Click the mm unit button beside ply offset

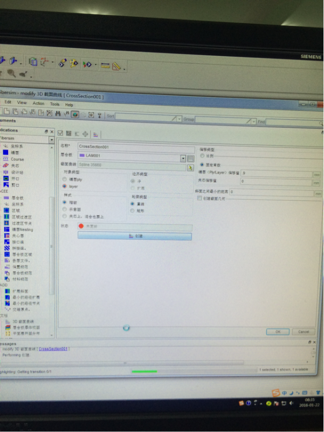(x=316, y=175)
